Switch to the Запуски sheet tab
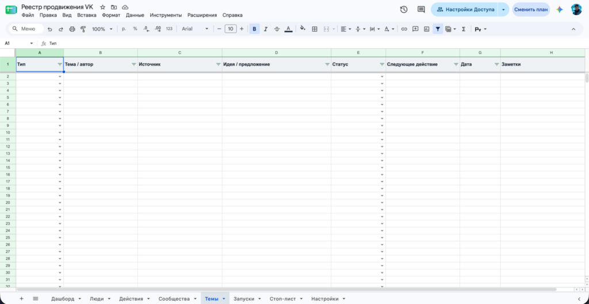Screen dimensions: 589x304 pyautogui.click(x=247, y=299)
